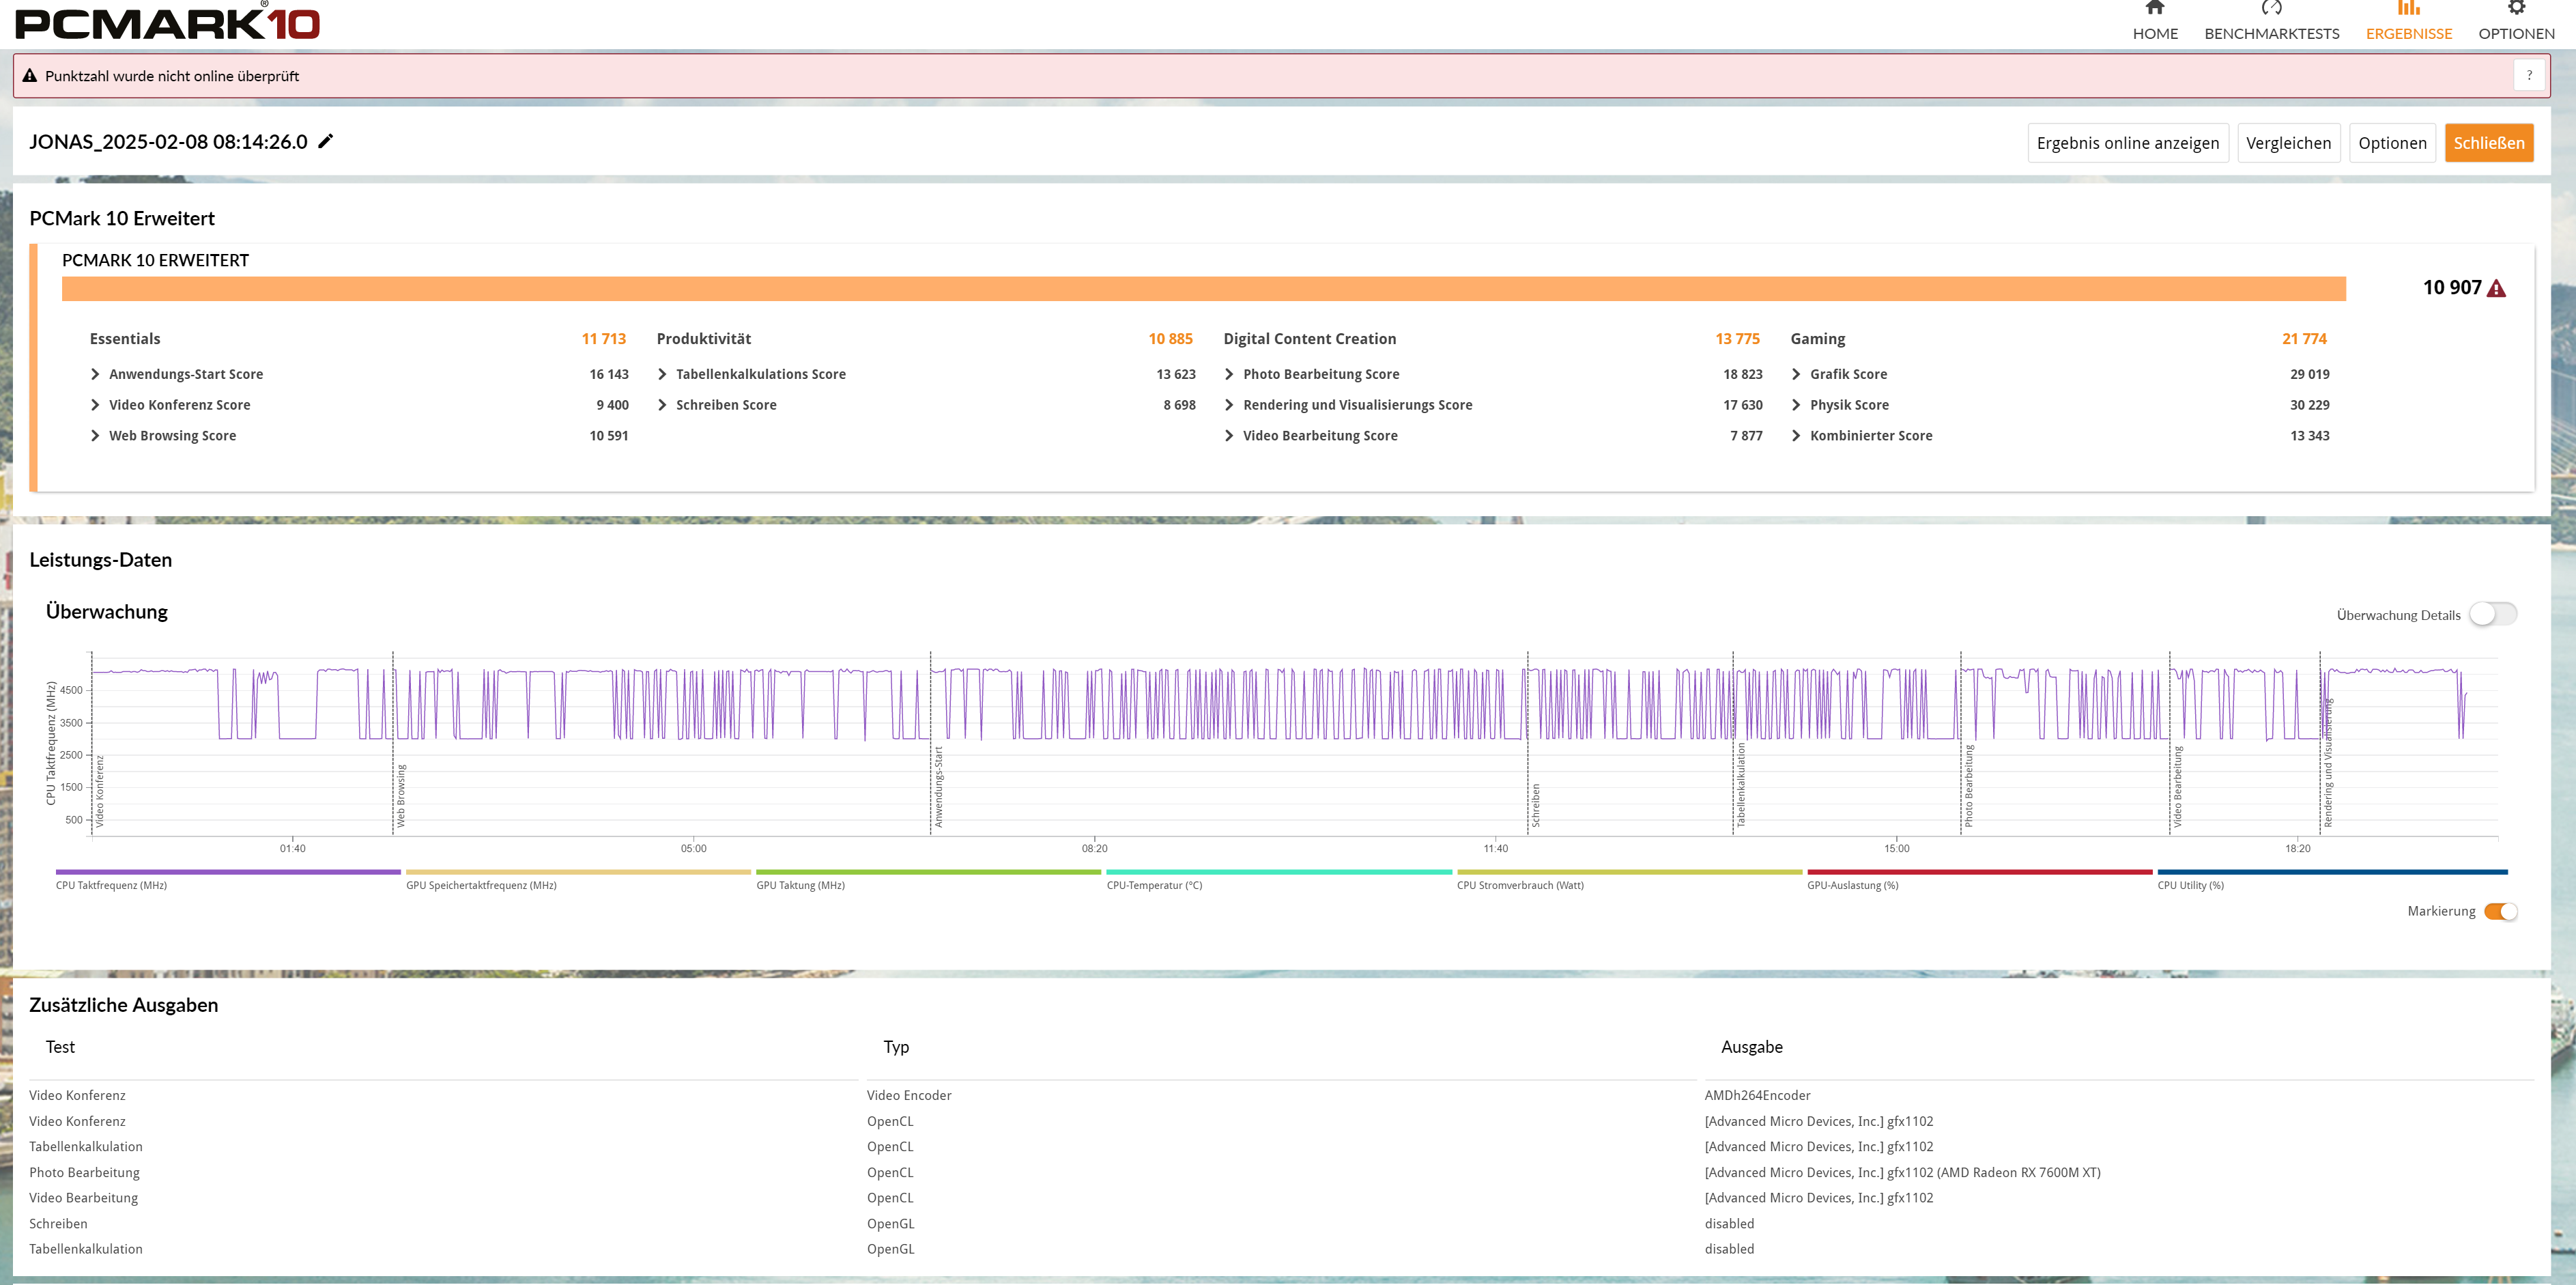Open Benchmarktests gauge icon
The image size is (2576, 1285).
coord(2271,8)
